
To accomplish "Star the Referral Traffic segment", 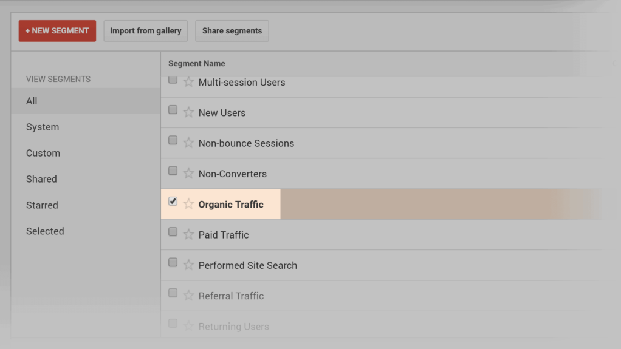I will pos(188,296).
